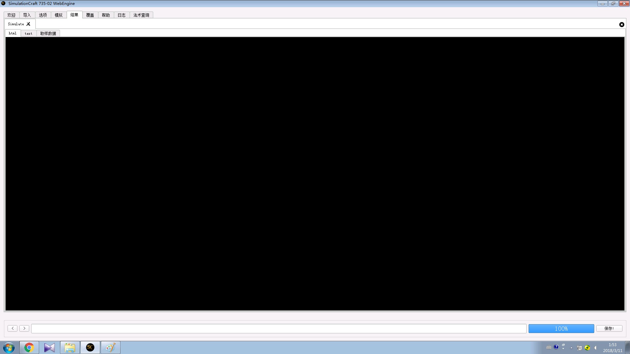Click the volume icon in system tray
630x354 pixels.
[x=595, y=347]
